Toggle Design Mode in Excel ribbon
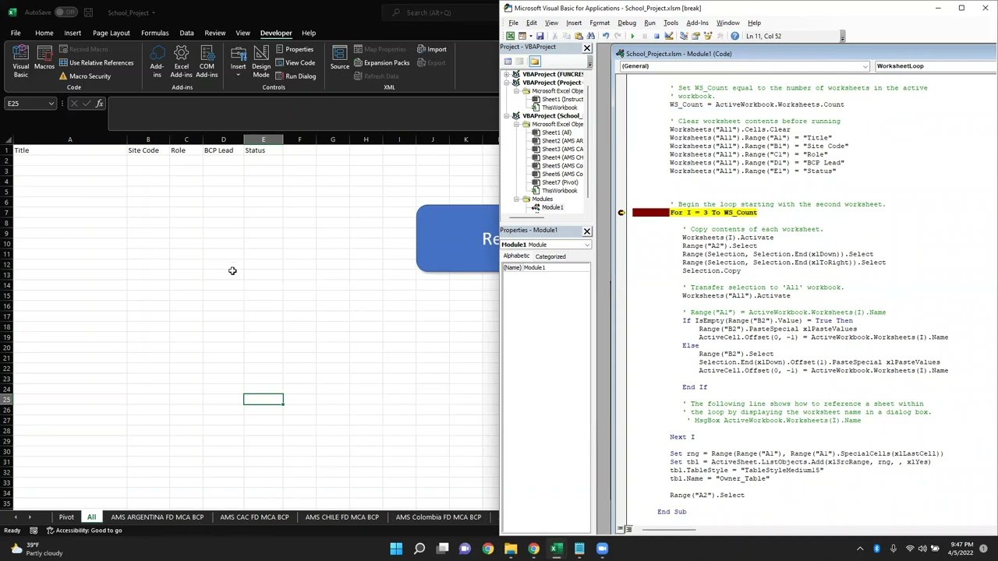 tap(261, 61)
